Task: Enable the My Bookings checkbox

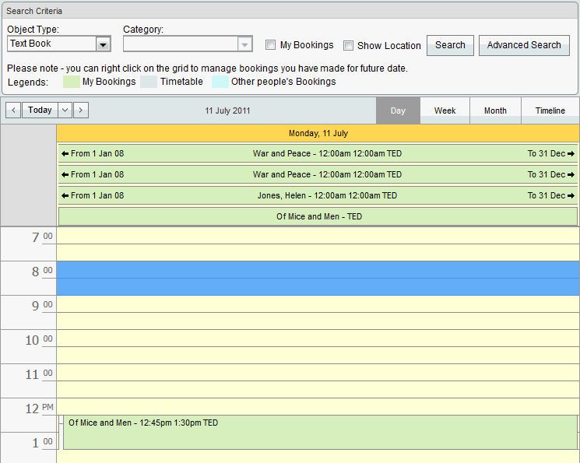Action: coord(270,45)
